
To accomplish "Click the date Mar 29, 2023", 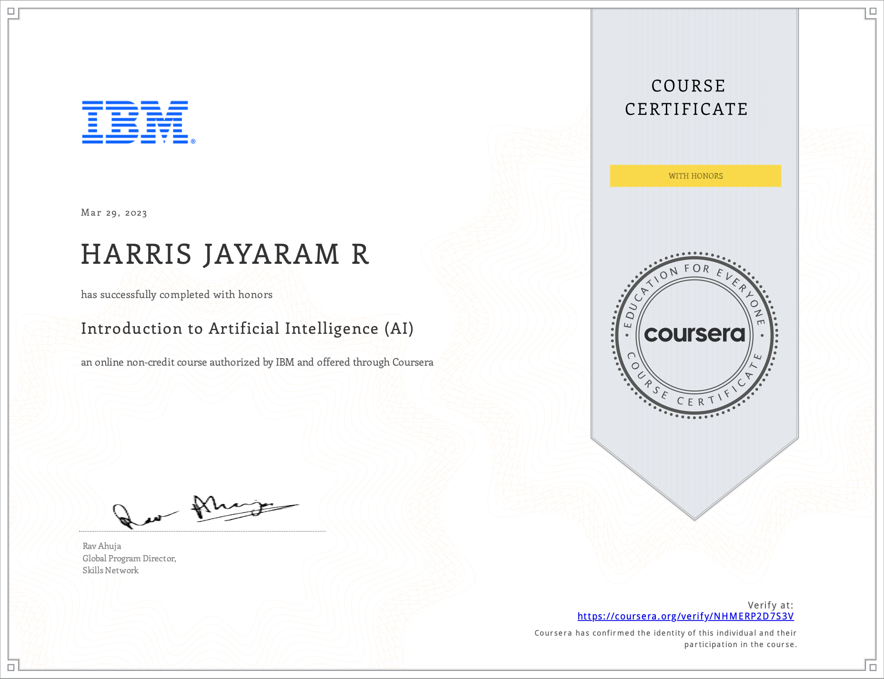I will 114,213.
